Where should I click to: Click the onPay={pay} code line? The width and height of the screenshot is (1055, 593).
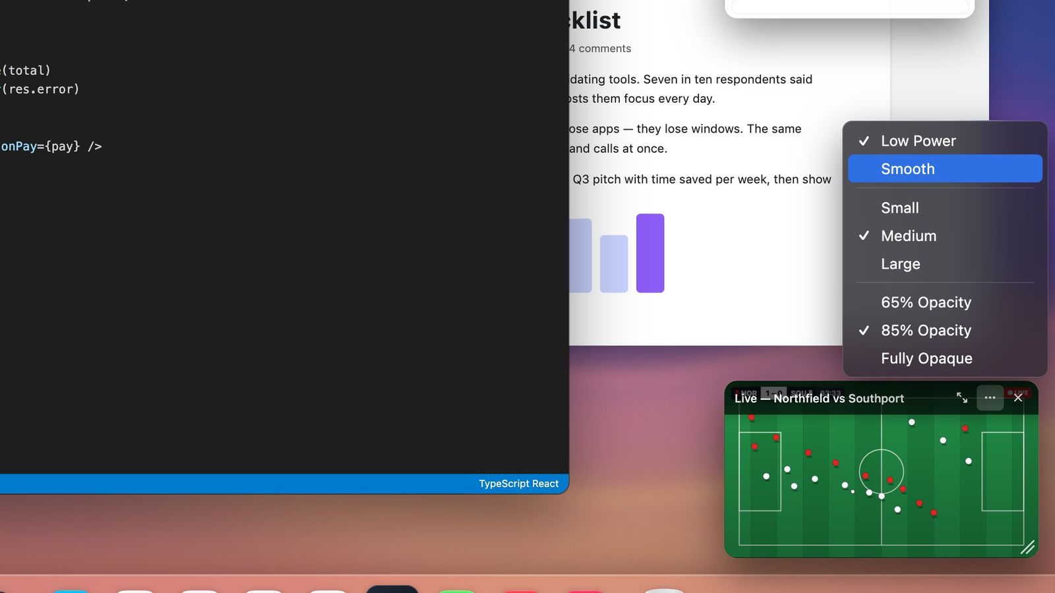(51, 146)
